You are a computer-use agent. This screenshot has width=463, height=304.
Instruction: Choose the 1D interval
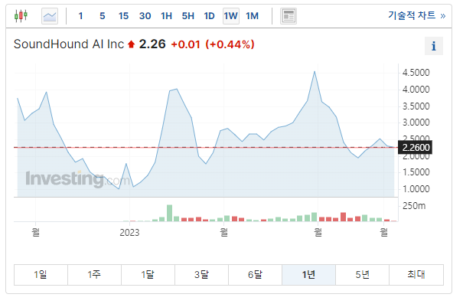[209, 16]
